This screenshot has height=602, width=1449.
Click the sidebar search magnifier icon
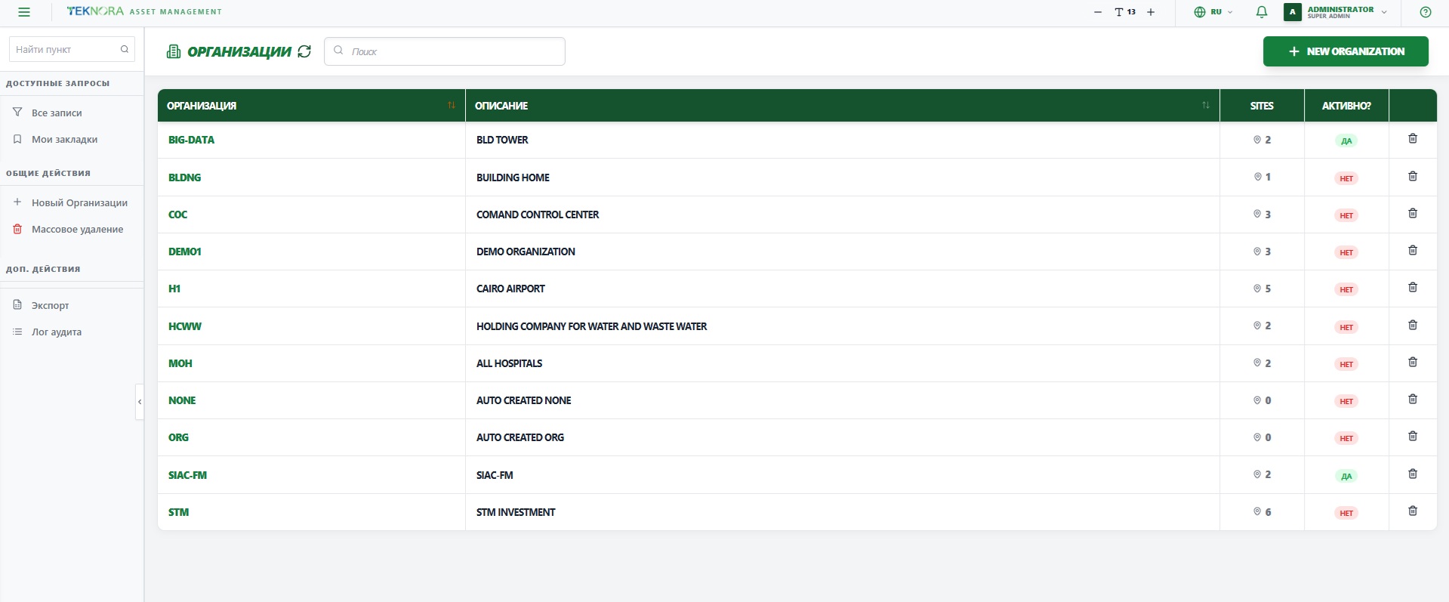pyautogui.click(x=125, y=49)
